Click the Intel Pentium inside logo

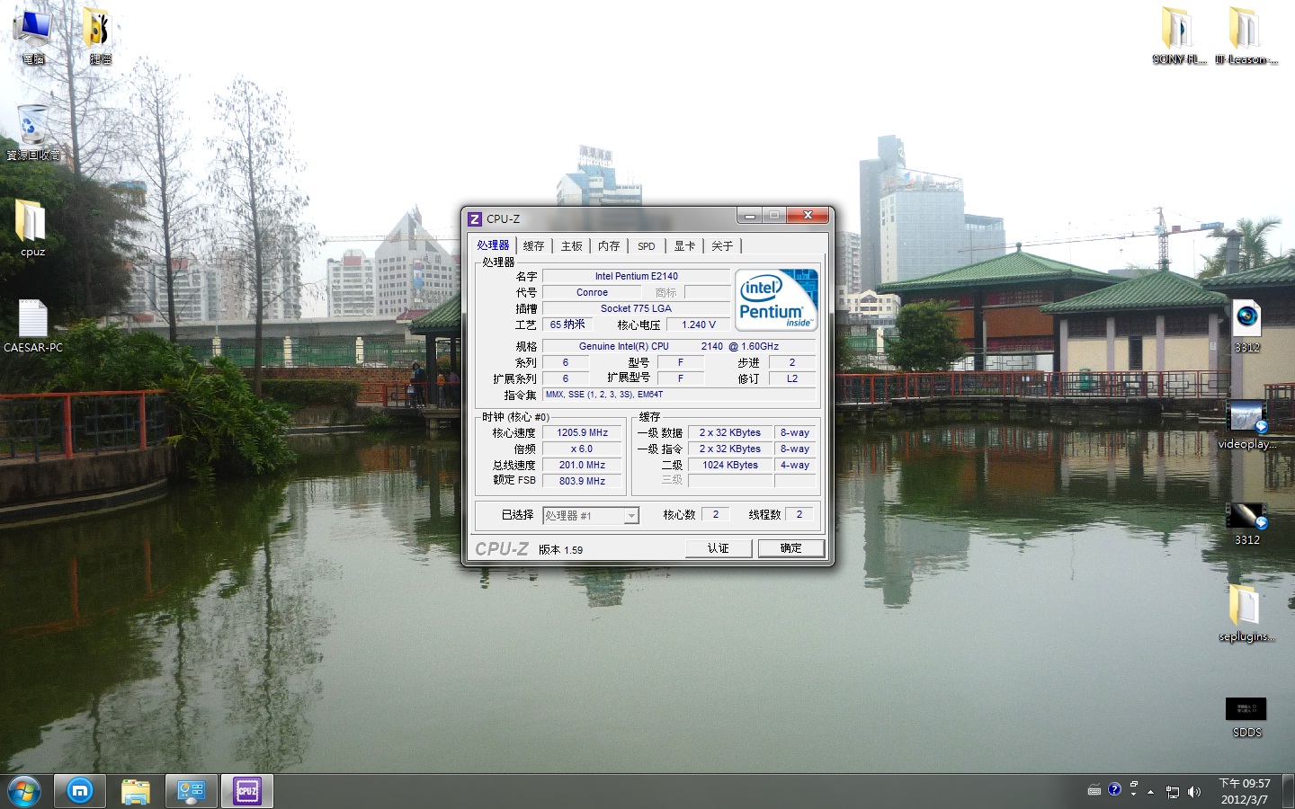pos(776,299)
